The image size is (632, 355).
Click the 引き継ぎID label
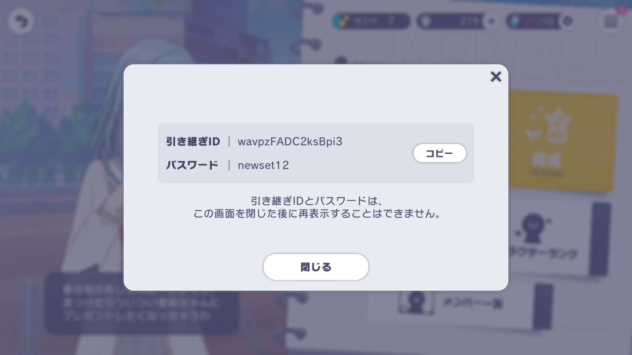(x=193, y=142)
